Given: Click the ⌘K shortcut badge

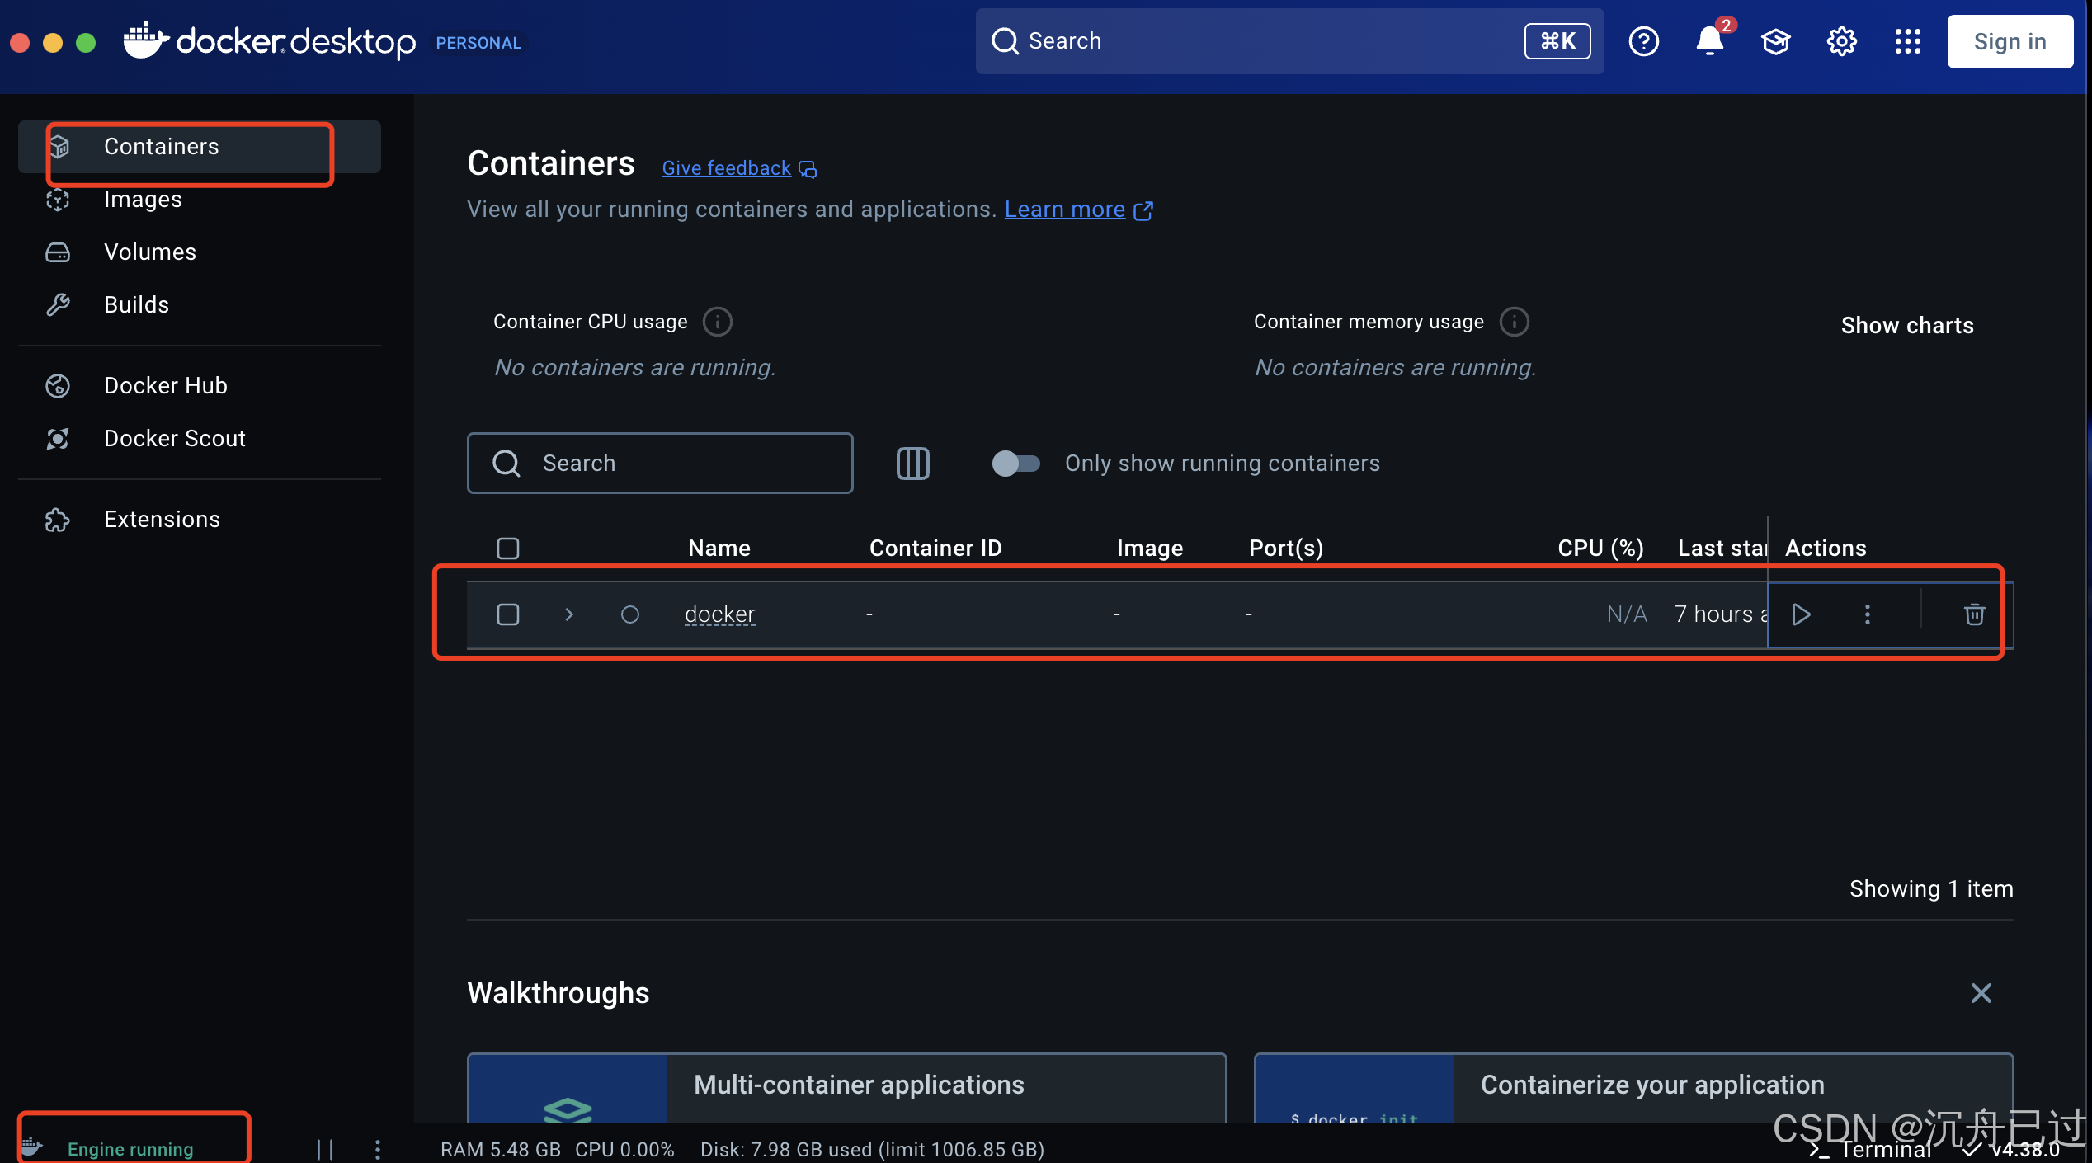Looking at the screenshot, I should [1557, 41].
